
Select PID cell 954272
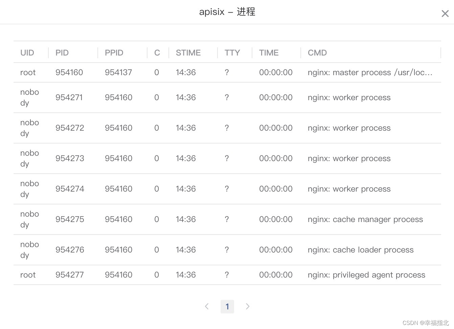70,128
